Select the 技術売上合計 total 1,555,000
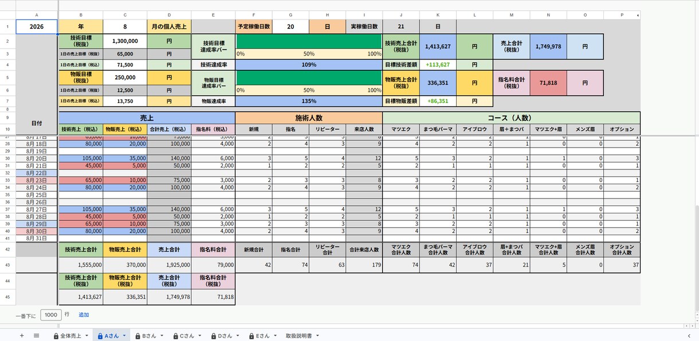The width and height of the screenshot is (699, 341). click(x=81, y=265)
